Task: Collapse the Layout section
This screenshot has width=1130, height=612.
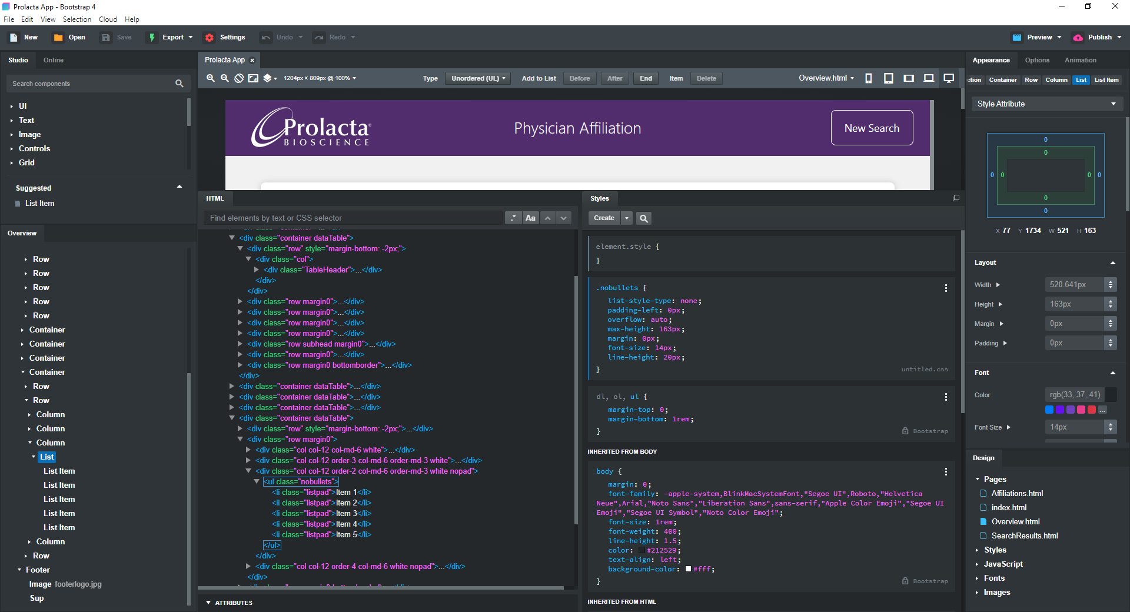Action: click(x=1113, y=263)
